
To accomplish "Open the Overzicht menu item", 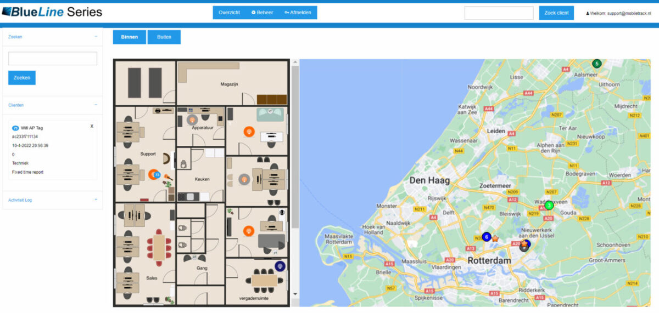I will pyautogui.click(x=229, y=13).
